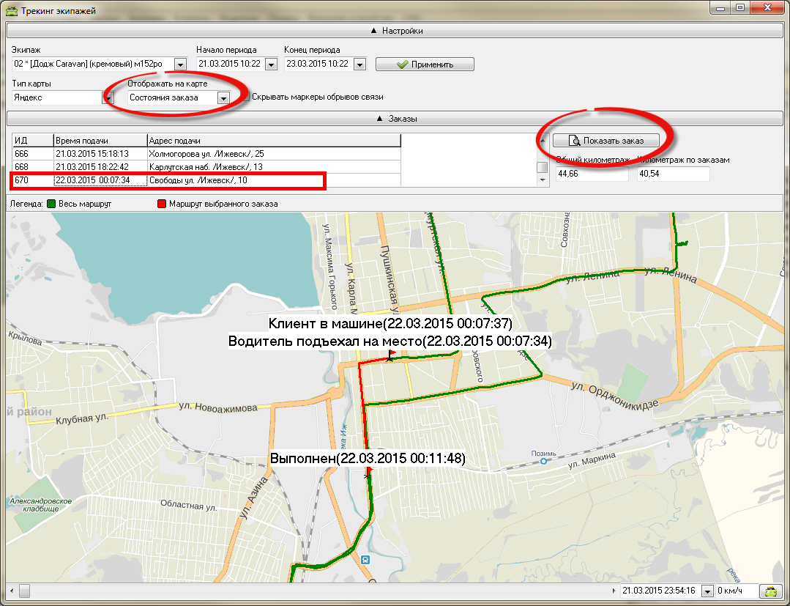
Task: Click the completed order marker on map
Action: coord(368,476)
